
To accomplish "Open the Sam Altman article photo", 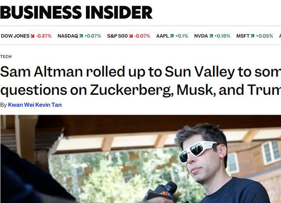I will (140, 159).
